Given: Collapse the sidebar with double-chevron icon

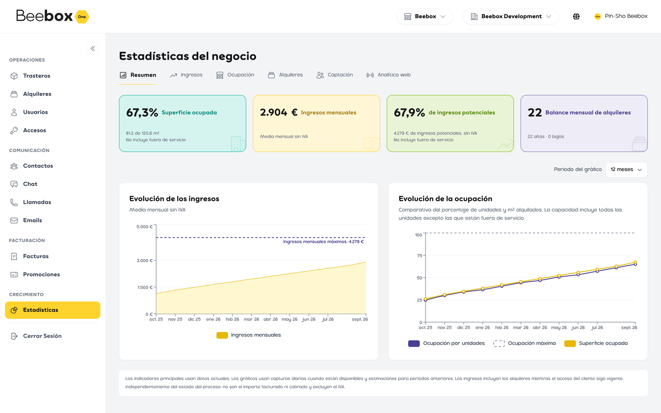Looking at the screenshot, I should coord(93,48).
